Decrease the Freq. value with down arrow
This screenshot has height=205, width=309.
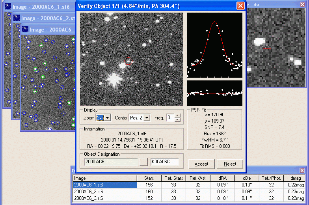pyautogui.click(x=177, y=120)
